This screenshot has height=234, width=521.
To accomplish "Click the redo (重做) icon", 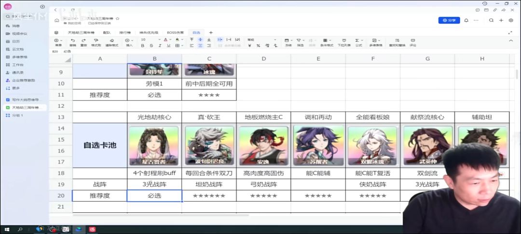I will pyautogui.click(x=84, y=40).
